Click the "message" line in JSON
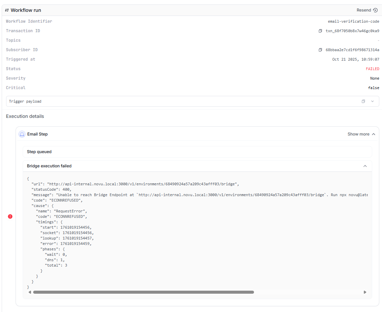 point(199,195)
